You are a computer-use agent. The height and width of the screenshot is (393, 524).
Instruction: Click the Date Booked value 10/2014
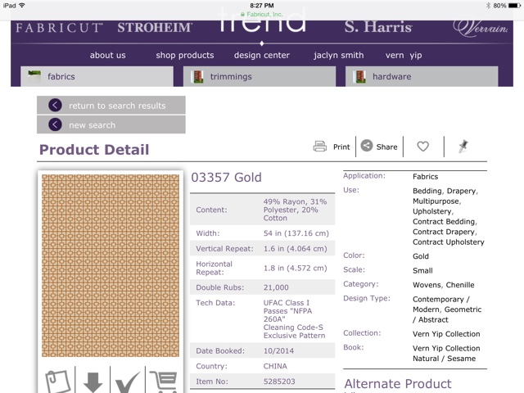(278, 351)
